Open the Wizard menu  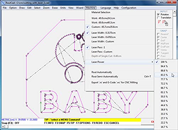click(80, 8)
